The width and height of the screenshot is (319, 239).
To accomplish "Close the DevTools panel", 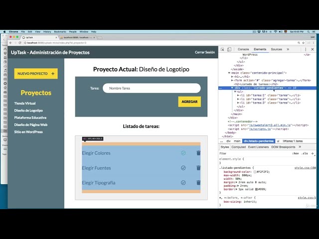I will (x=313, y=49).
